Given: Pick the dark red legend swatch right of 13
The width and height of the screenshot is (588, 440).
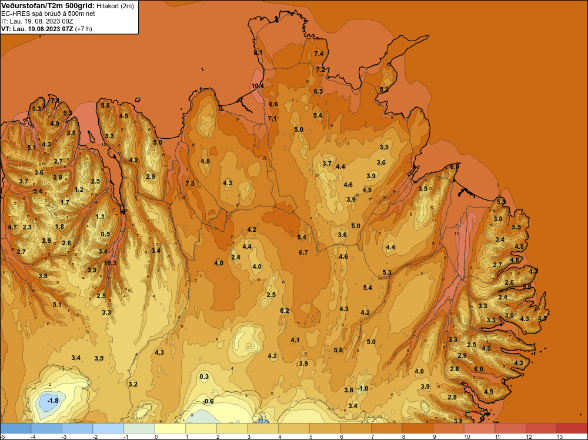Looking at the screenshot, I should point(572,428).
